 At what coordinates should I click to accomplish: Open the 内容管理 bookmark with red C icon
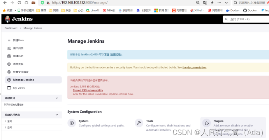pos(179,10)
